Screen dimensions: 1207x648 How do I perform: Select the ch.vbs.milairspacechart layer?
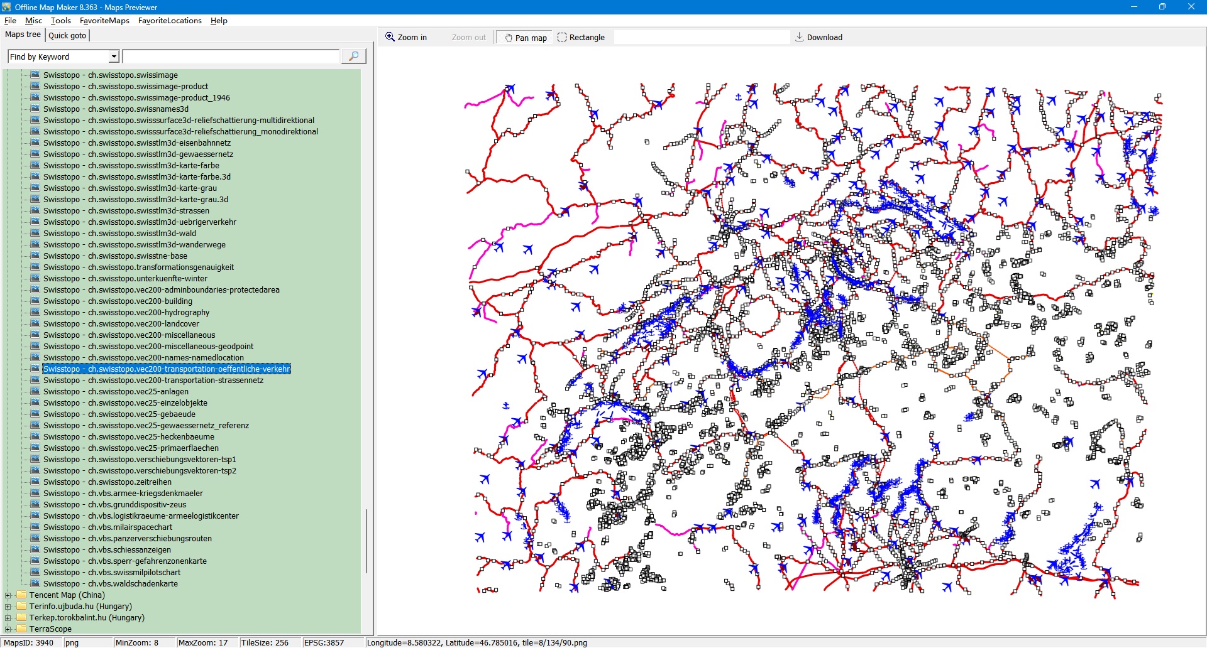107,527
